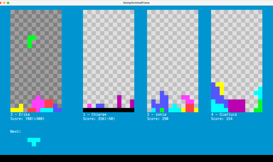This screenshot has width=273, height=162.
Task: Click Chiara's "Score: 356(-50)" text
Action: click(x=99, y=119)
